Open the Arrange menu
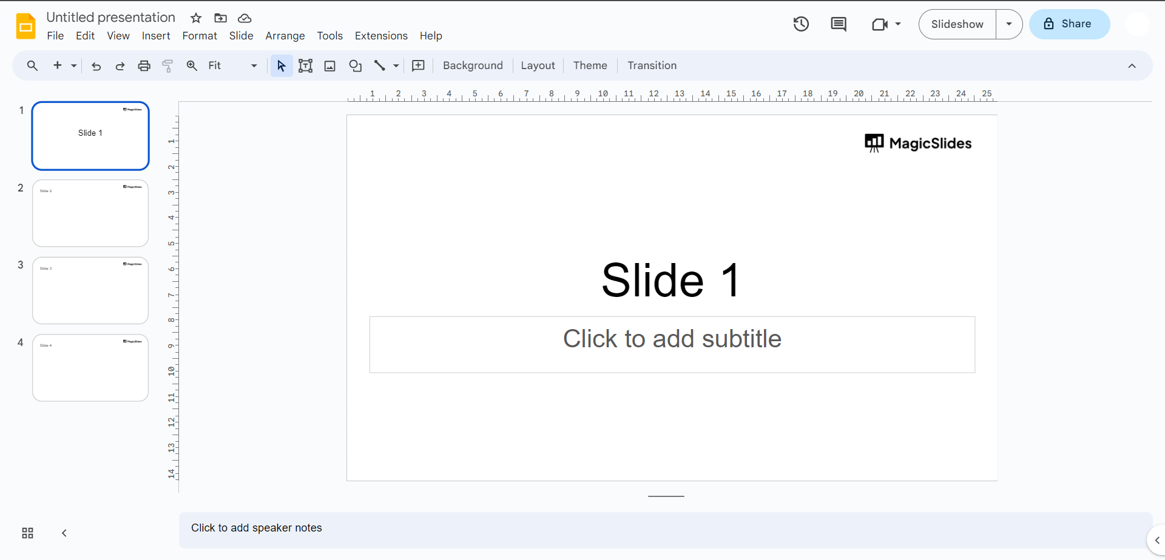 coord(285,36)
